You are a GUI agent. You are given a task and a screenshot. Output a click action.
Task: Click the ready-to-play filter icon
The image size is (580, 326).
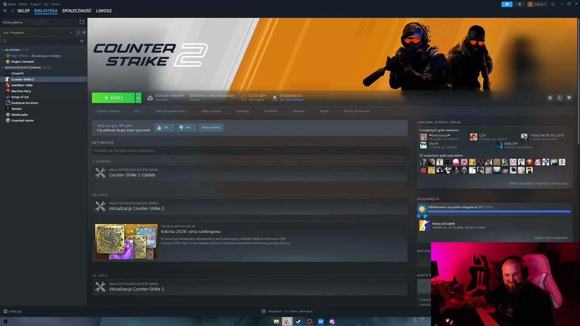[84, 33]
